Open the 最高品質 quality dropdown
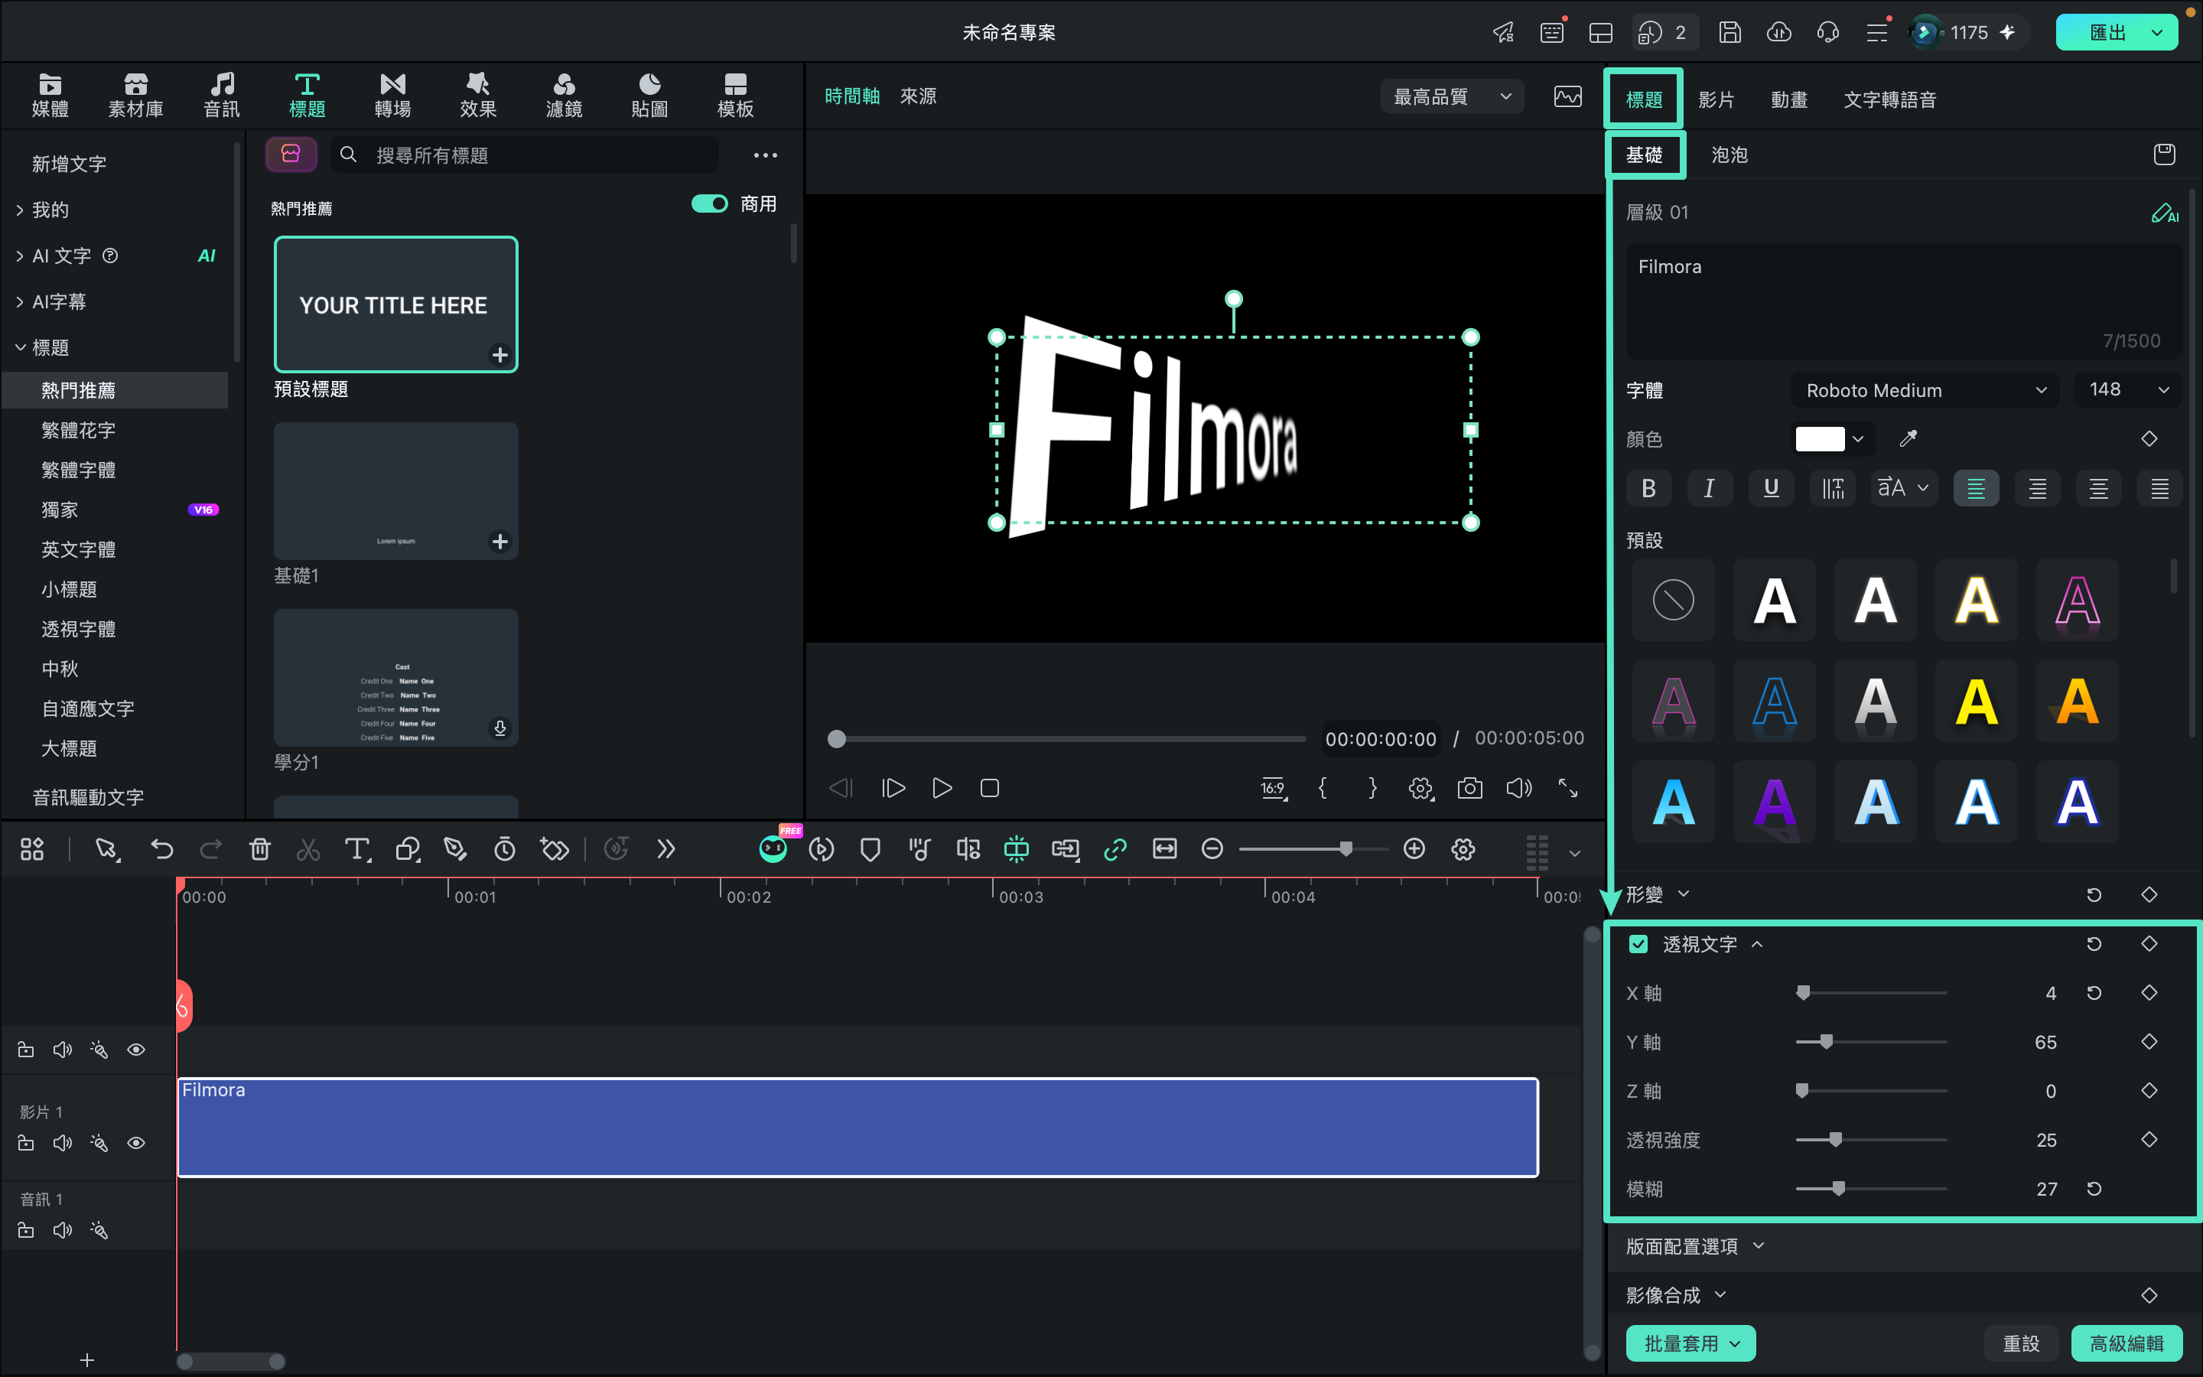The image size is (2203, 1377). click(1452, 96)
